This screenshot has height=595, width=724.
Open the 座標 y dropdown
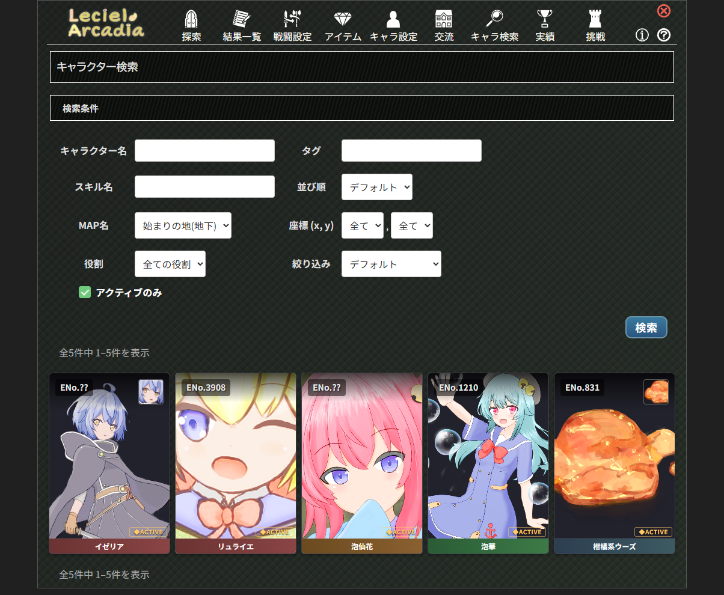click(x=412, y=225)
